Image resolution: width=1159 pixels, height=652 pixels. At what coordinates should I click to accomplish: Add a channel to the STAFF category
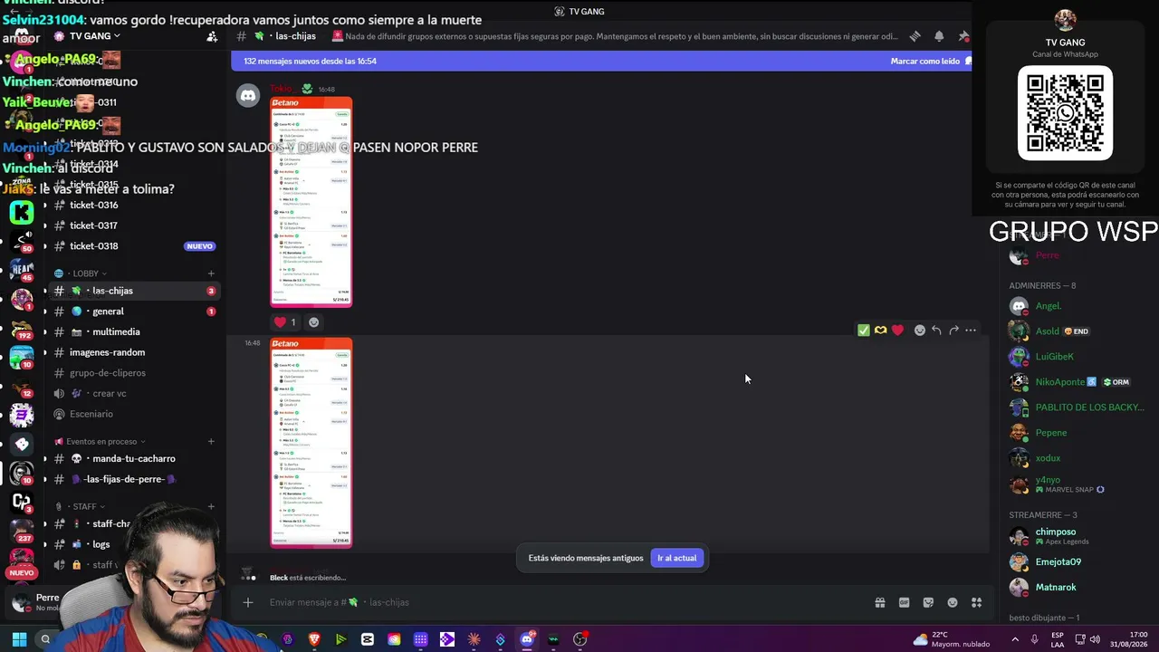click(x=211, y=507)
